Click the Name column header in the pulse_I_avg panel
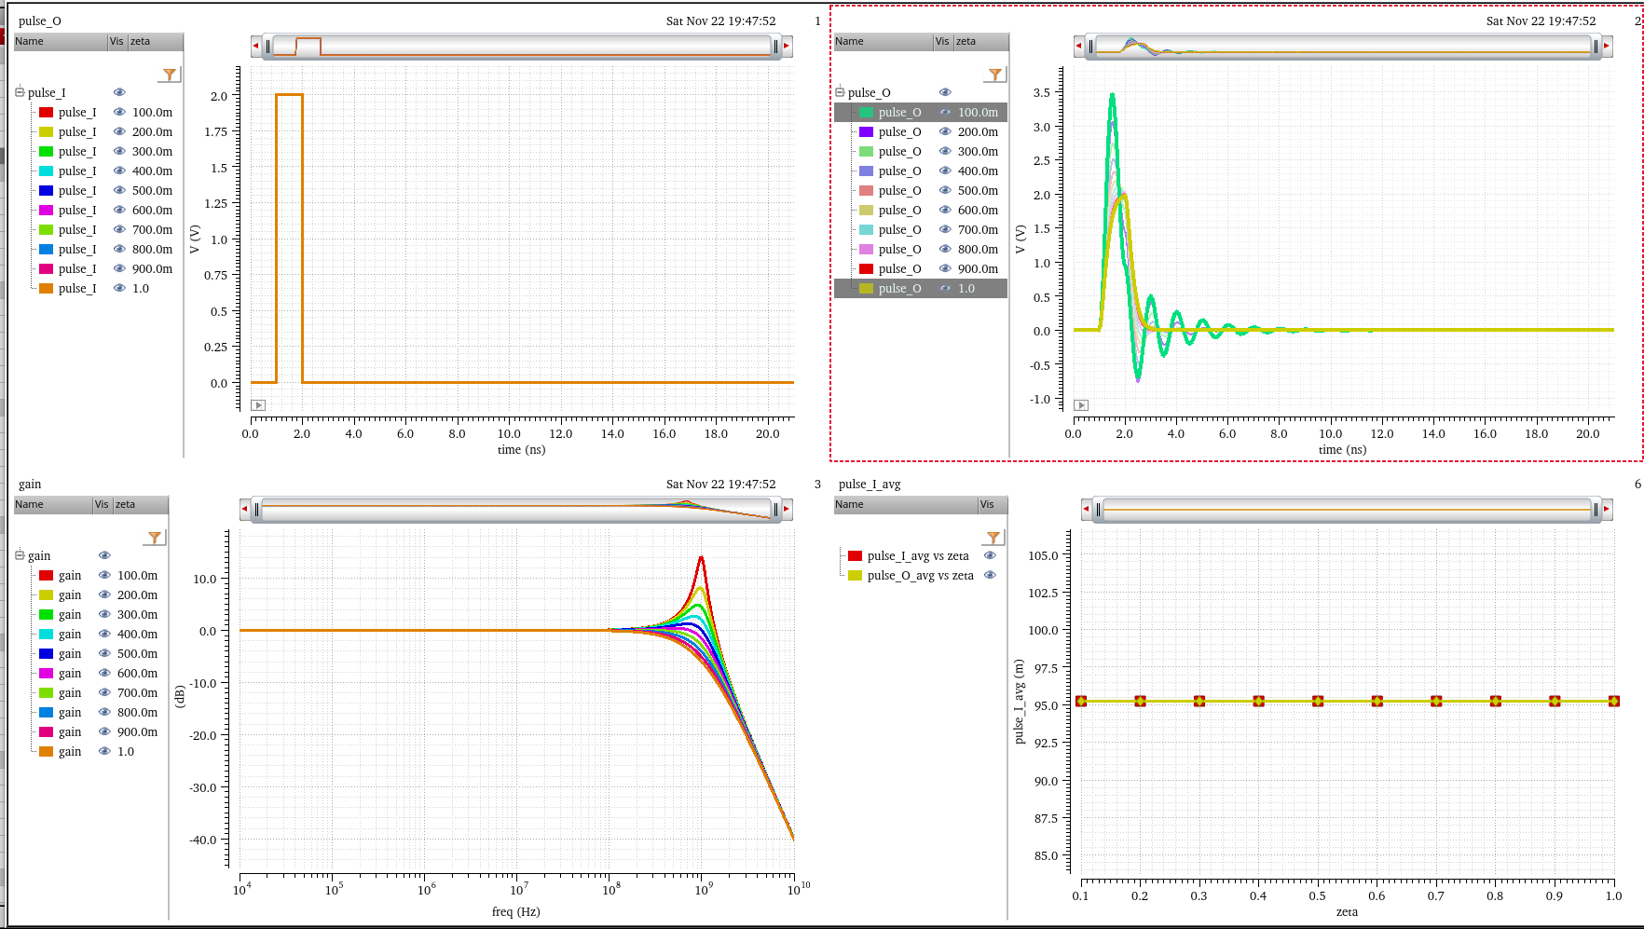Screen dimensions: 1644x929 click(x=904, y=504)
